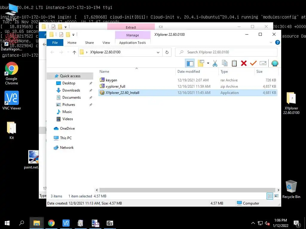
Task: Click the orange checkmark Properties icon
Action: coord(253,63)
